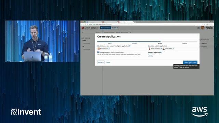
Task: Open a new browser tab
Action: click(135, 22)
